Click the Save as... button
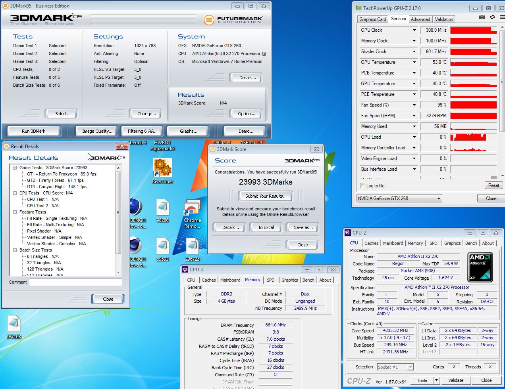The image size is (505, 389). (303, 227)
